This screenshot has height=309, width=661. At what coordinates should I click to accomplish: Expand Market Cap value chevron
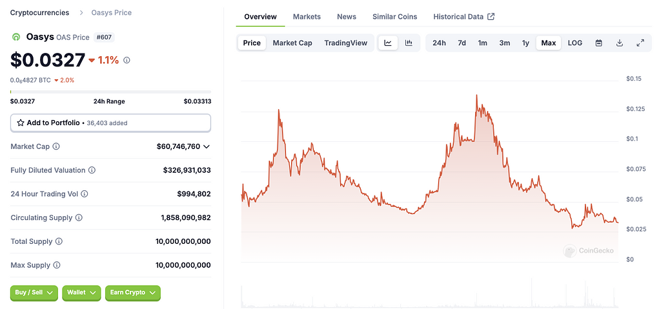coord(207,147)
